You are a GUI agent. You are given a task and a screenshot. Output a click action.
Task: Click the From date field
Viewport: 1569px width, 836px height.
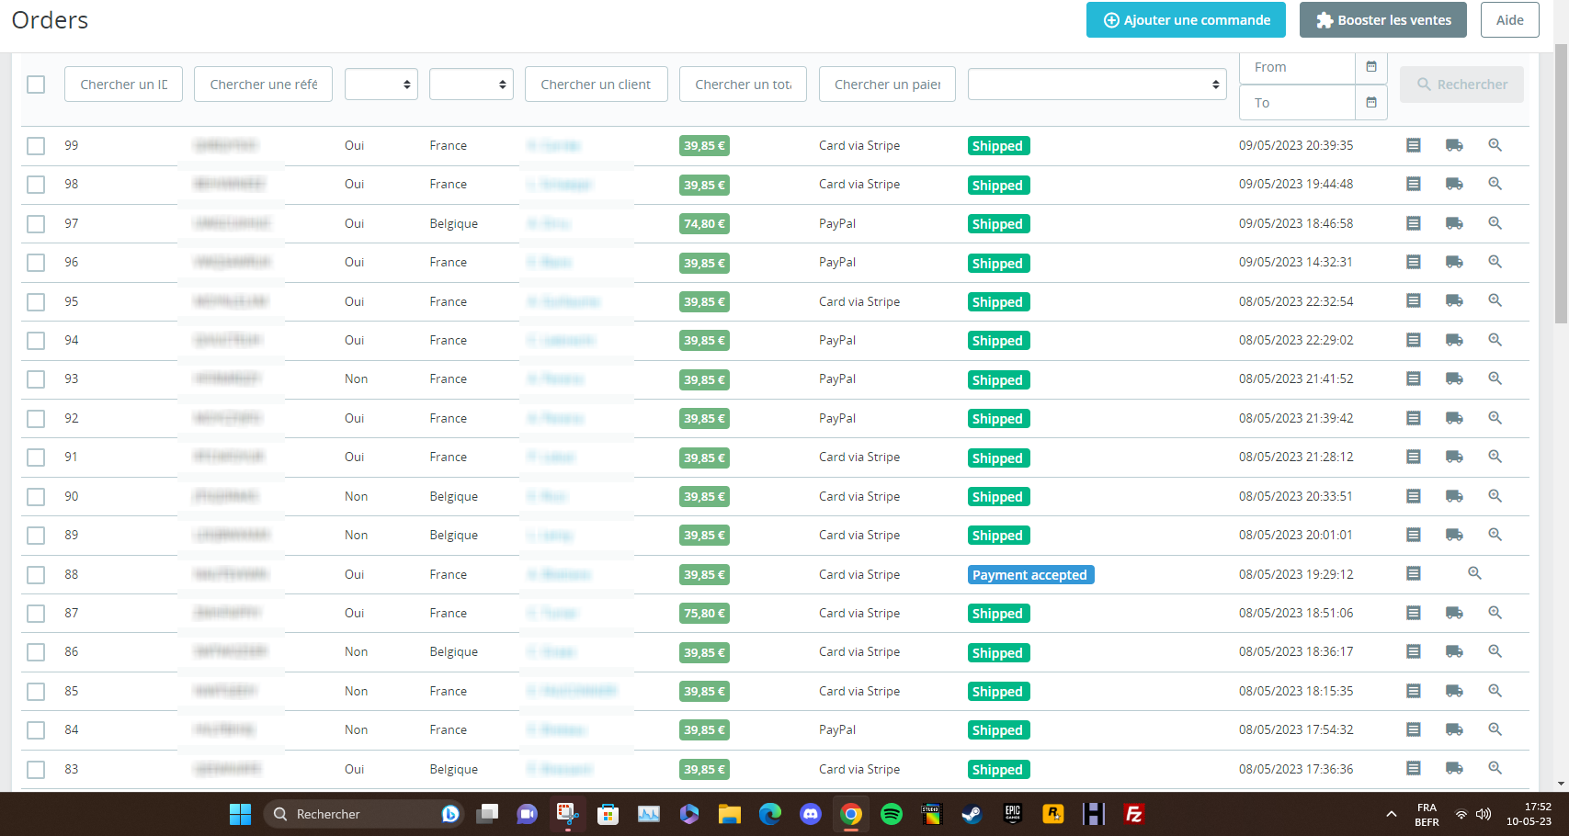point(1298,67)
